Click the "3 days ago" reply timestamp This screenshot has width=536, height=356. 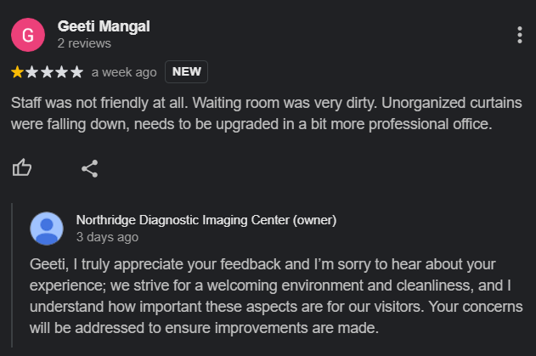click(107, 237)
